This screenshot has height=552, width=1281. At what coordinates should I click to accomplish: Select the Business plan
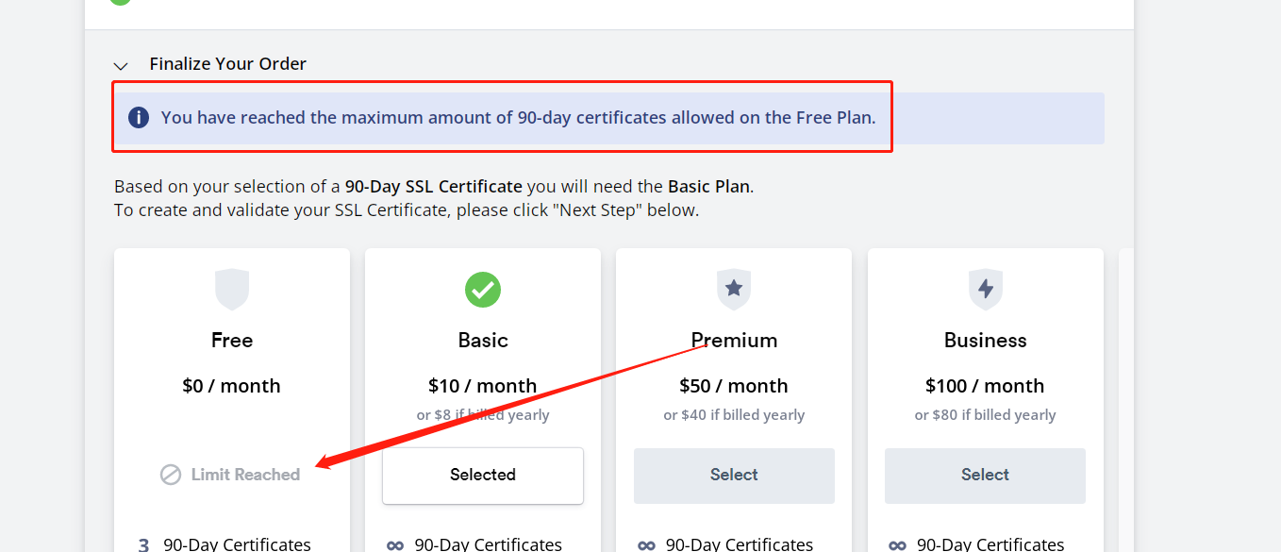pyautogui.click(x=985, y=476)
